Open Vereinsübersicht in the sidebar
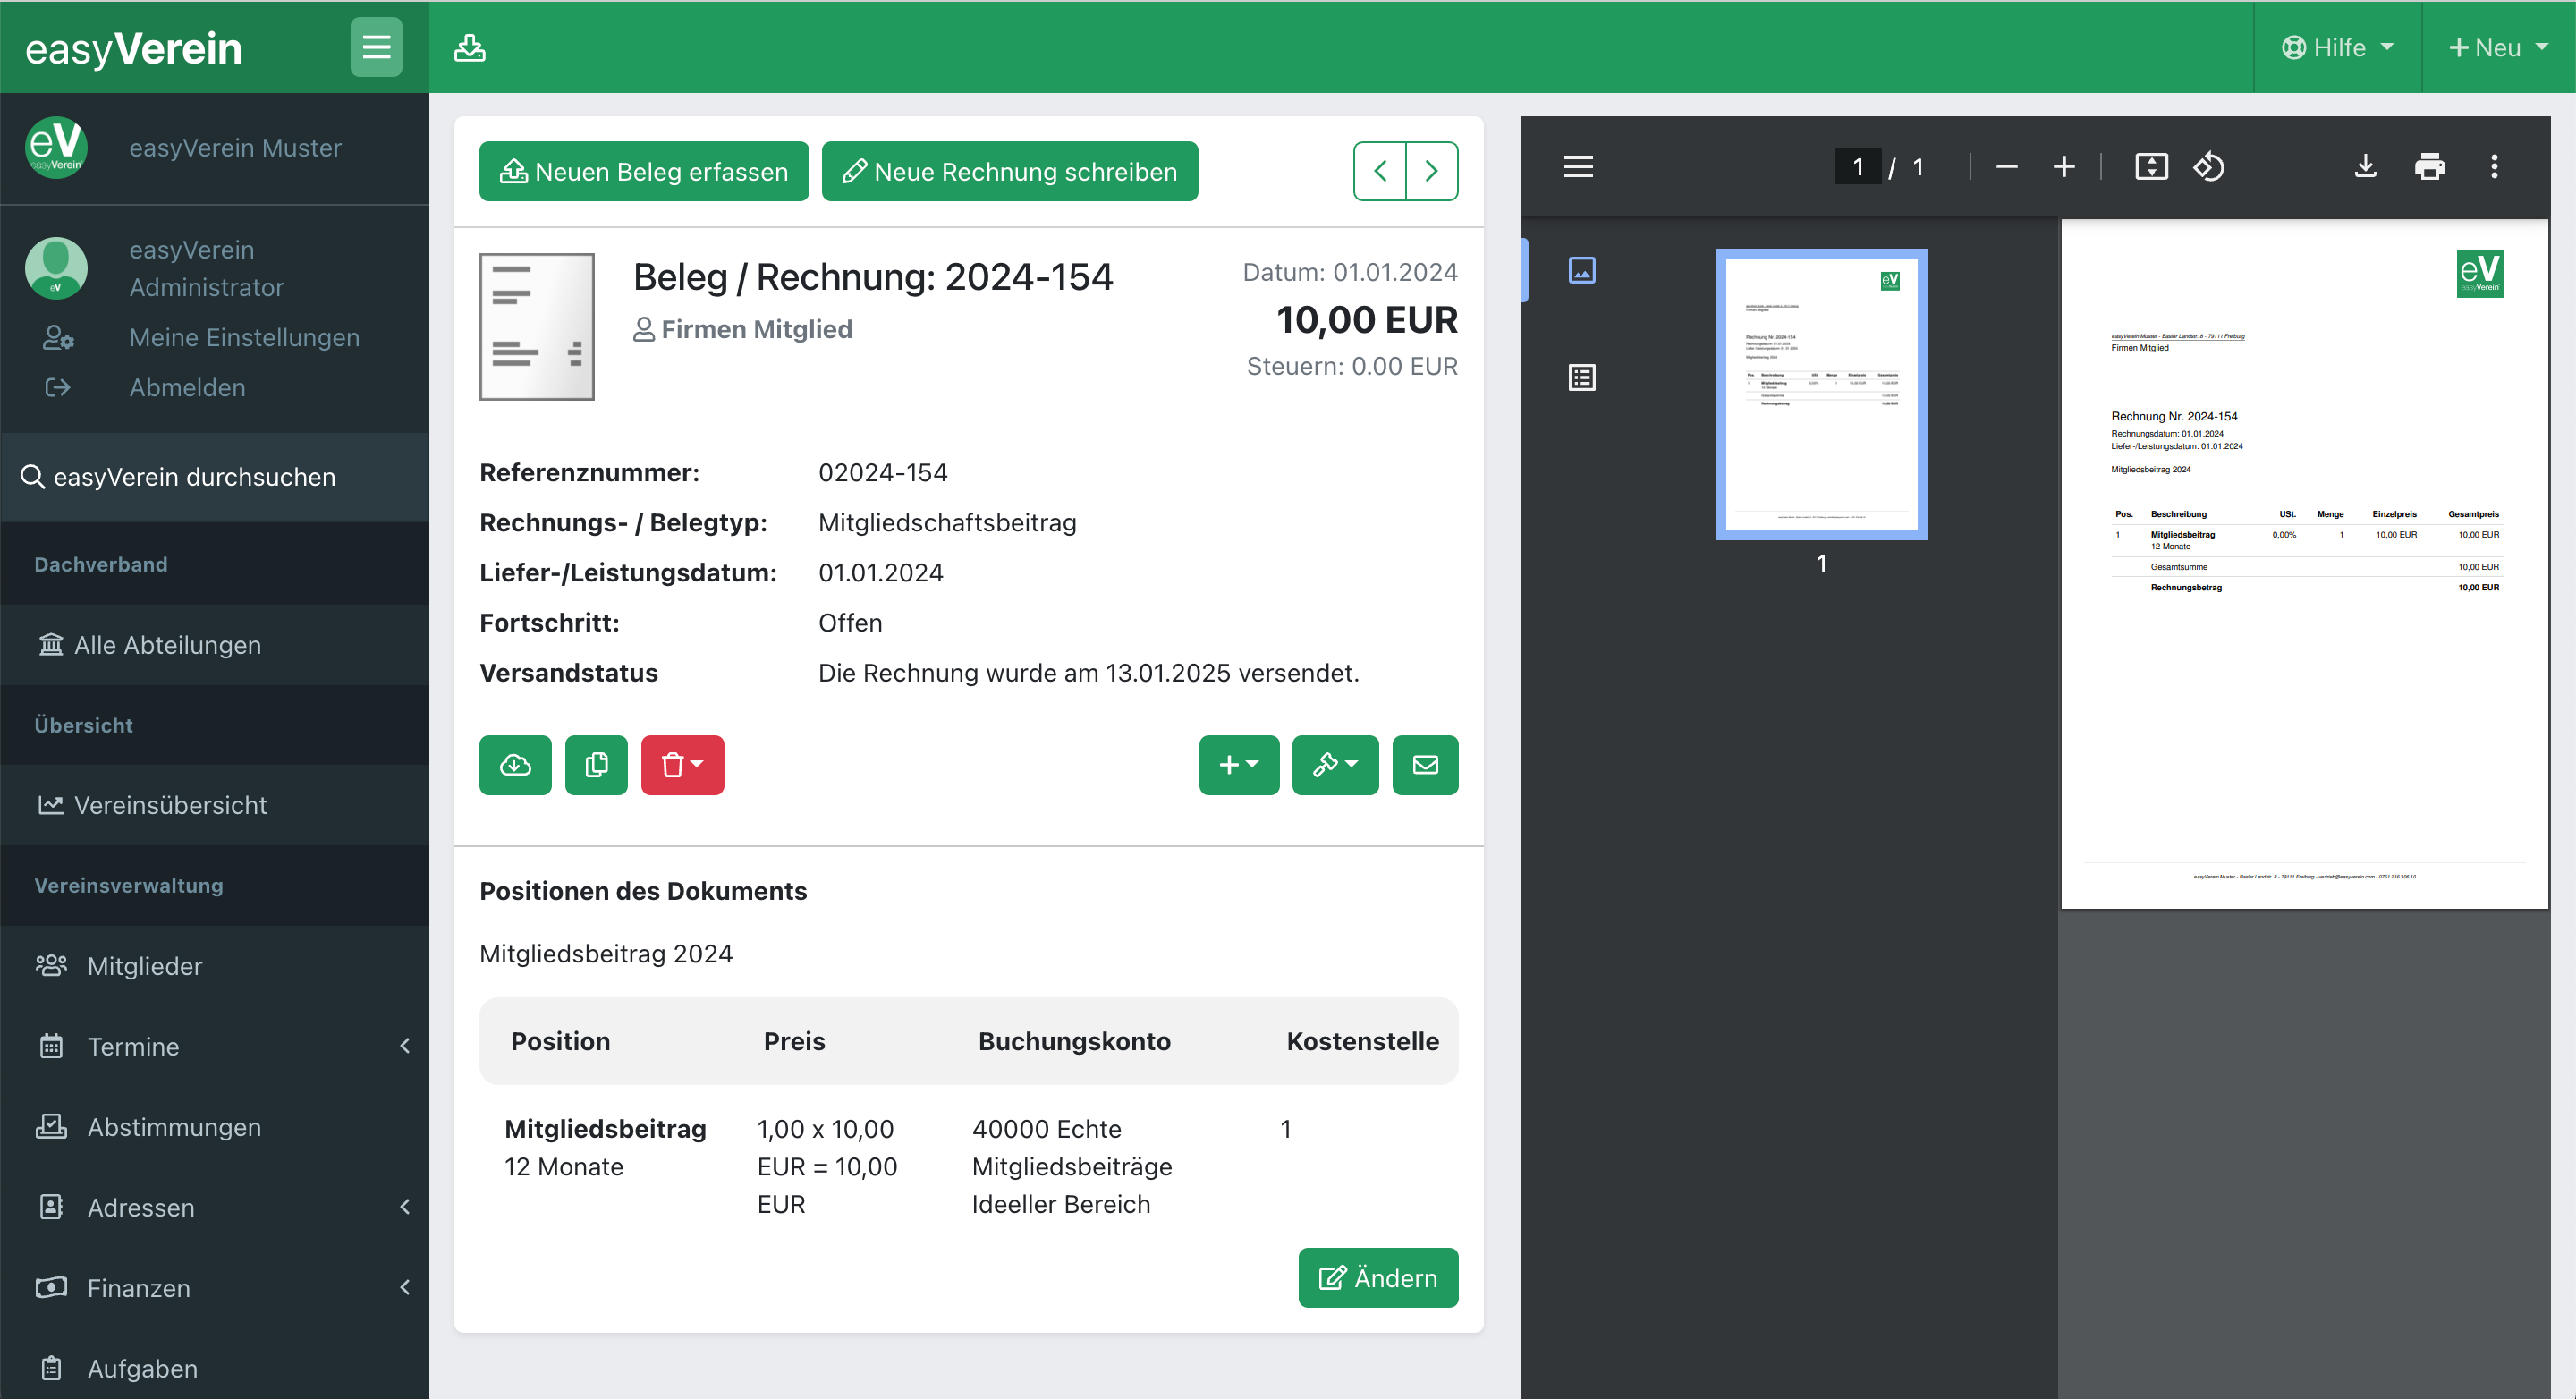2576x1399 pixels. coord(170,805)
